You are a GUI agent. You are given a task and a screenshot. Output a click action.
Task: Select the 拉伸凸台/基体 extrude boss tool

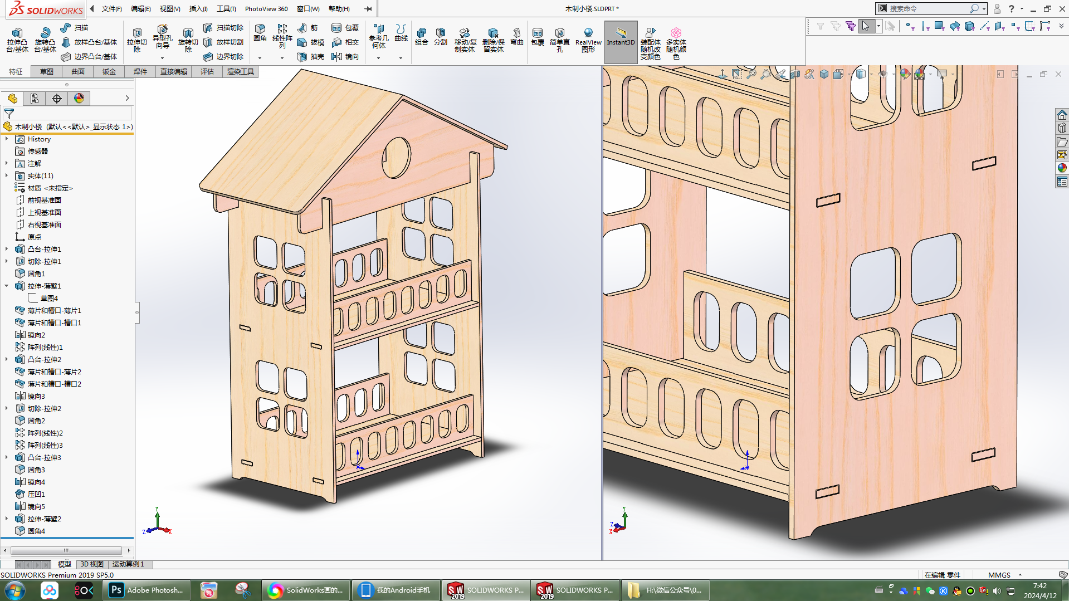tap(17, 40)
